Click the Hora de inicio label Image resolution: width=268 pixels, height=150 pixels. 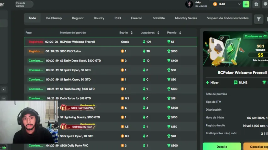coord(215,117)
